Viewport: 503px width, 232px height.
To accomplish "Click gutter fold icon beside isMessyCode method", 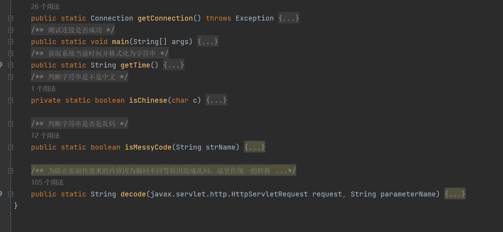I will pos(11,147).
